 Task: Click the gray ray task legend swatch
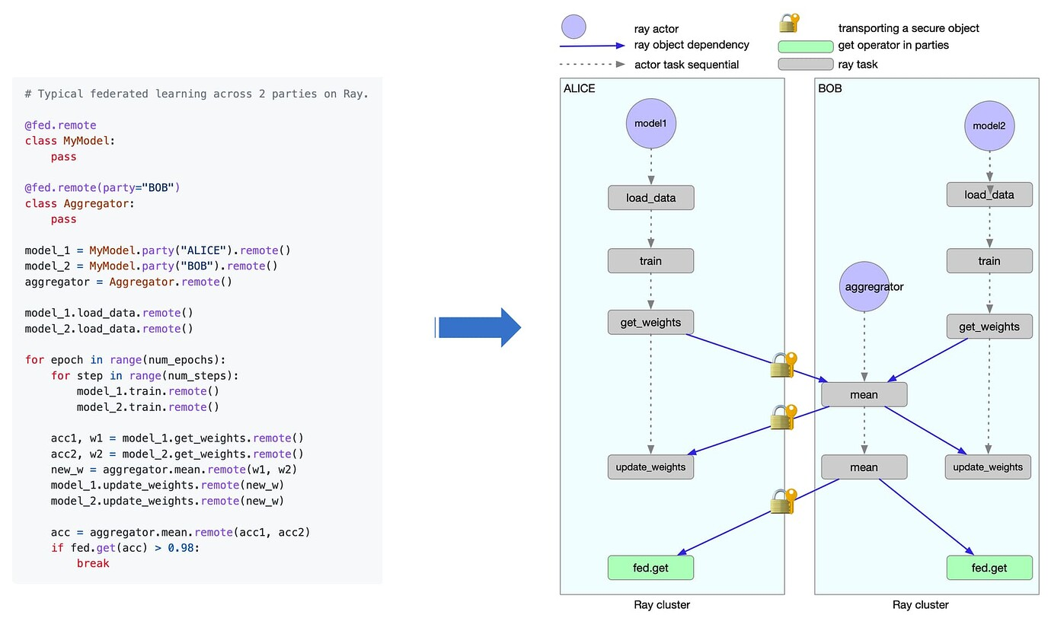805,65
